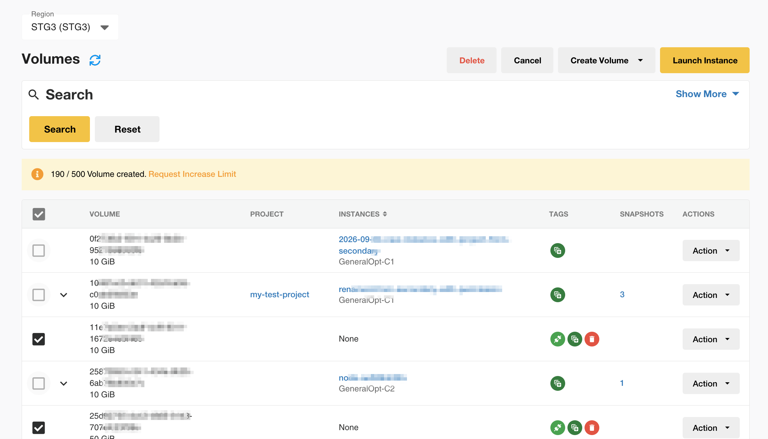Screen dimensions: 768x439
Task: Open Action dropdown for the my-test-project volume
Action: tap(711, 295)
